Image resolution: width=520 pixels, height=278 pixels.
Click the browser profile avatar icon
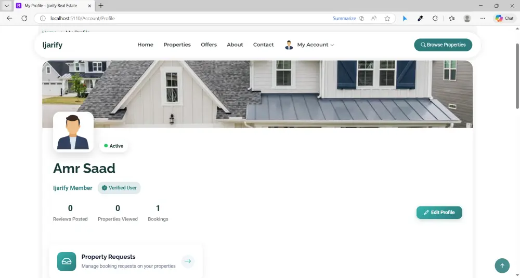467,19
